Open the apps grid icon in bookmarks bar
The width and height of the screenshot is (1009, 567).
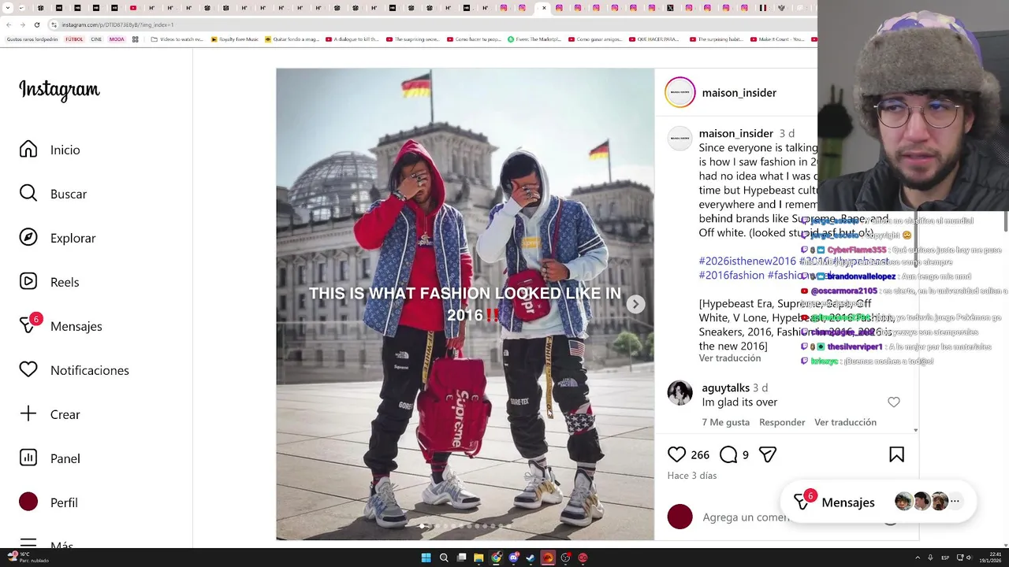click(136, 39)
